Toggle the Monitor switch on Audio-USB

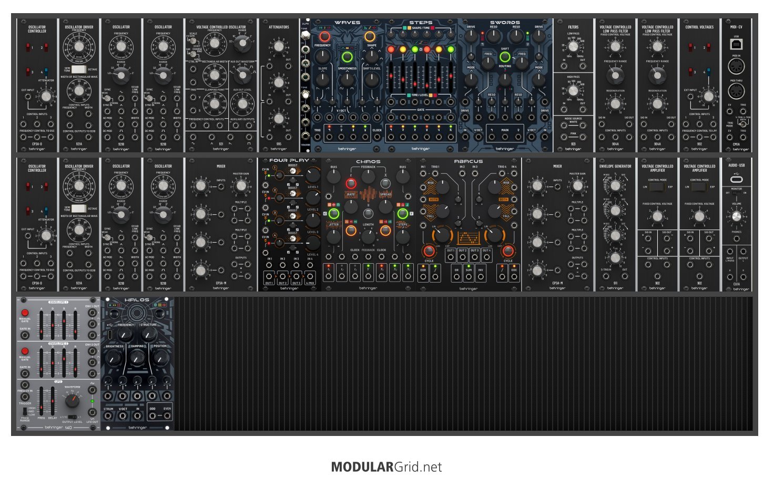point(736,193)
